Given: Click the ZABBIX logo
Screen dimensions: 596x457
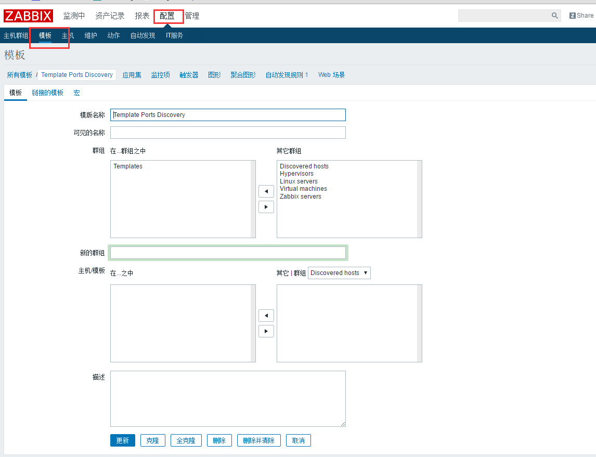Looking at the screenshot, I should (28, 16).
